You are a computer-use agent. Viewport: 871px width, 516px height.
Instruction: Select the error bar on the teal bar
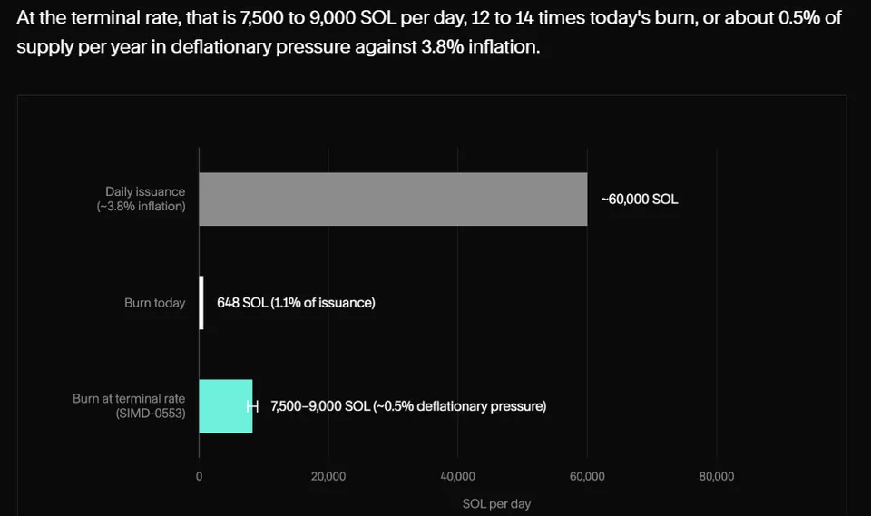coord(253,406)
